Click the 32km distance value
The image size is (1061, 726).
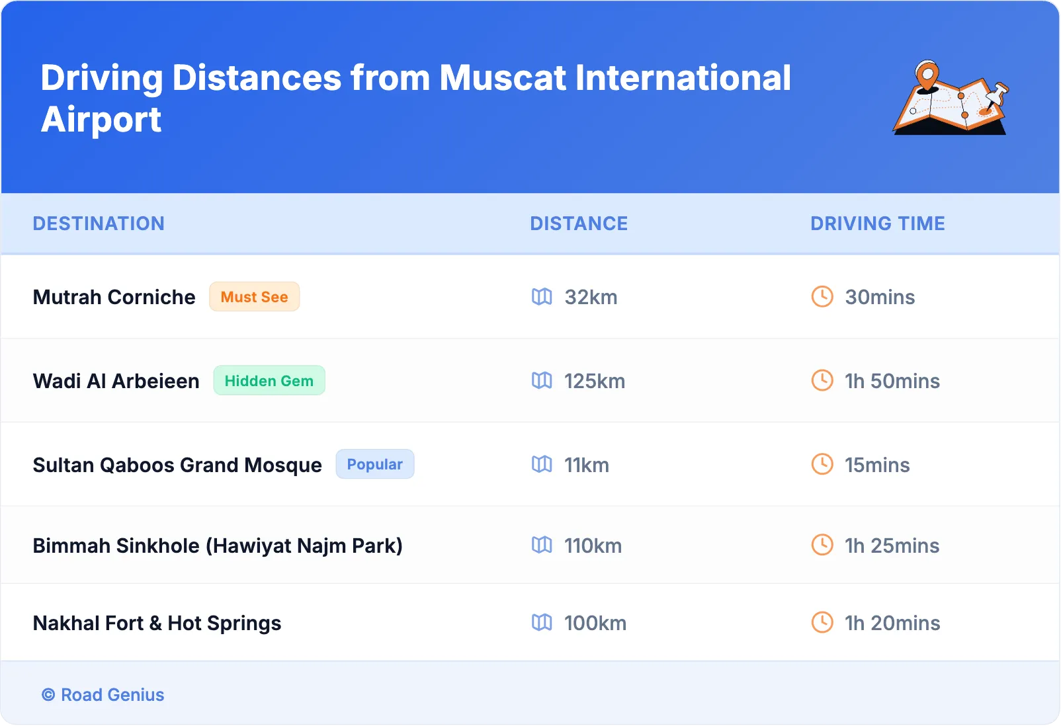[591, 298]
